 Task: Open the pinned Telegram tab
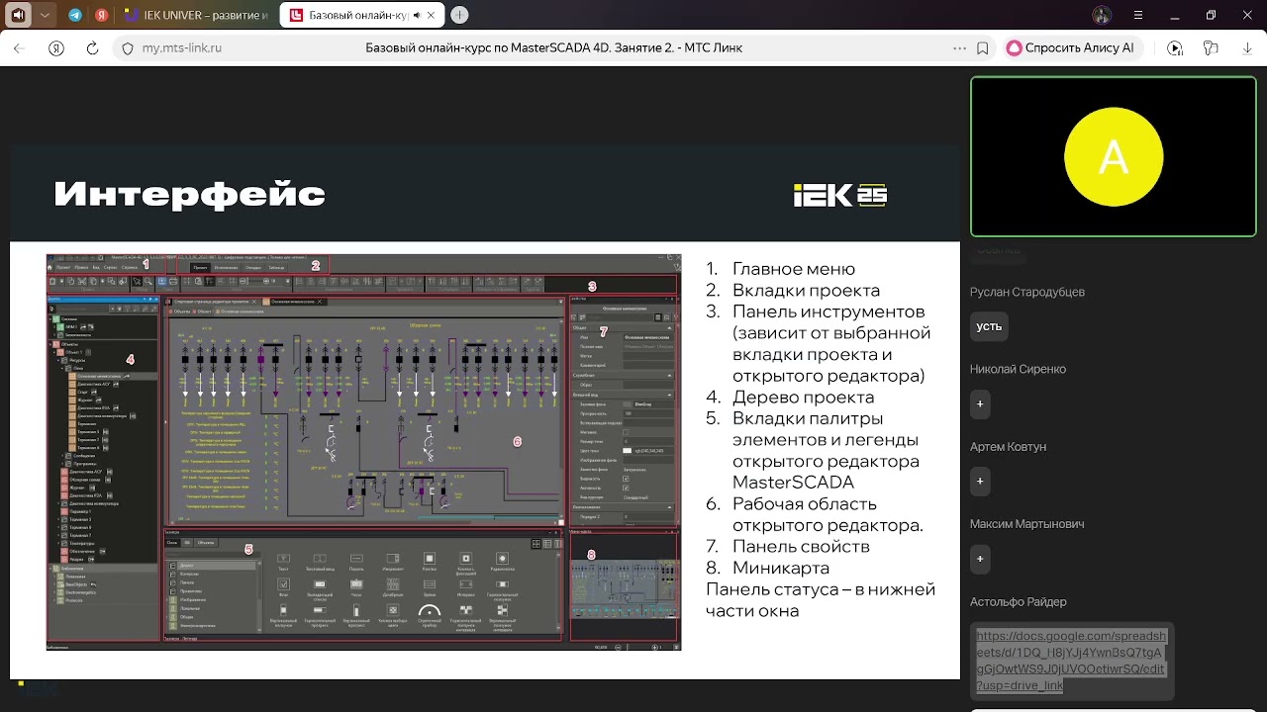point(75,16)
